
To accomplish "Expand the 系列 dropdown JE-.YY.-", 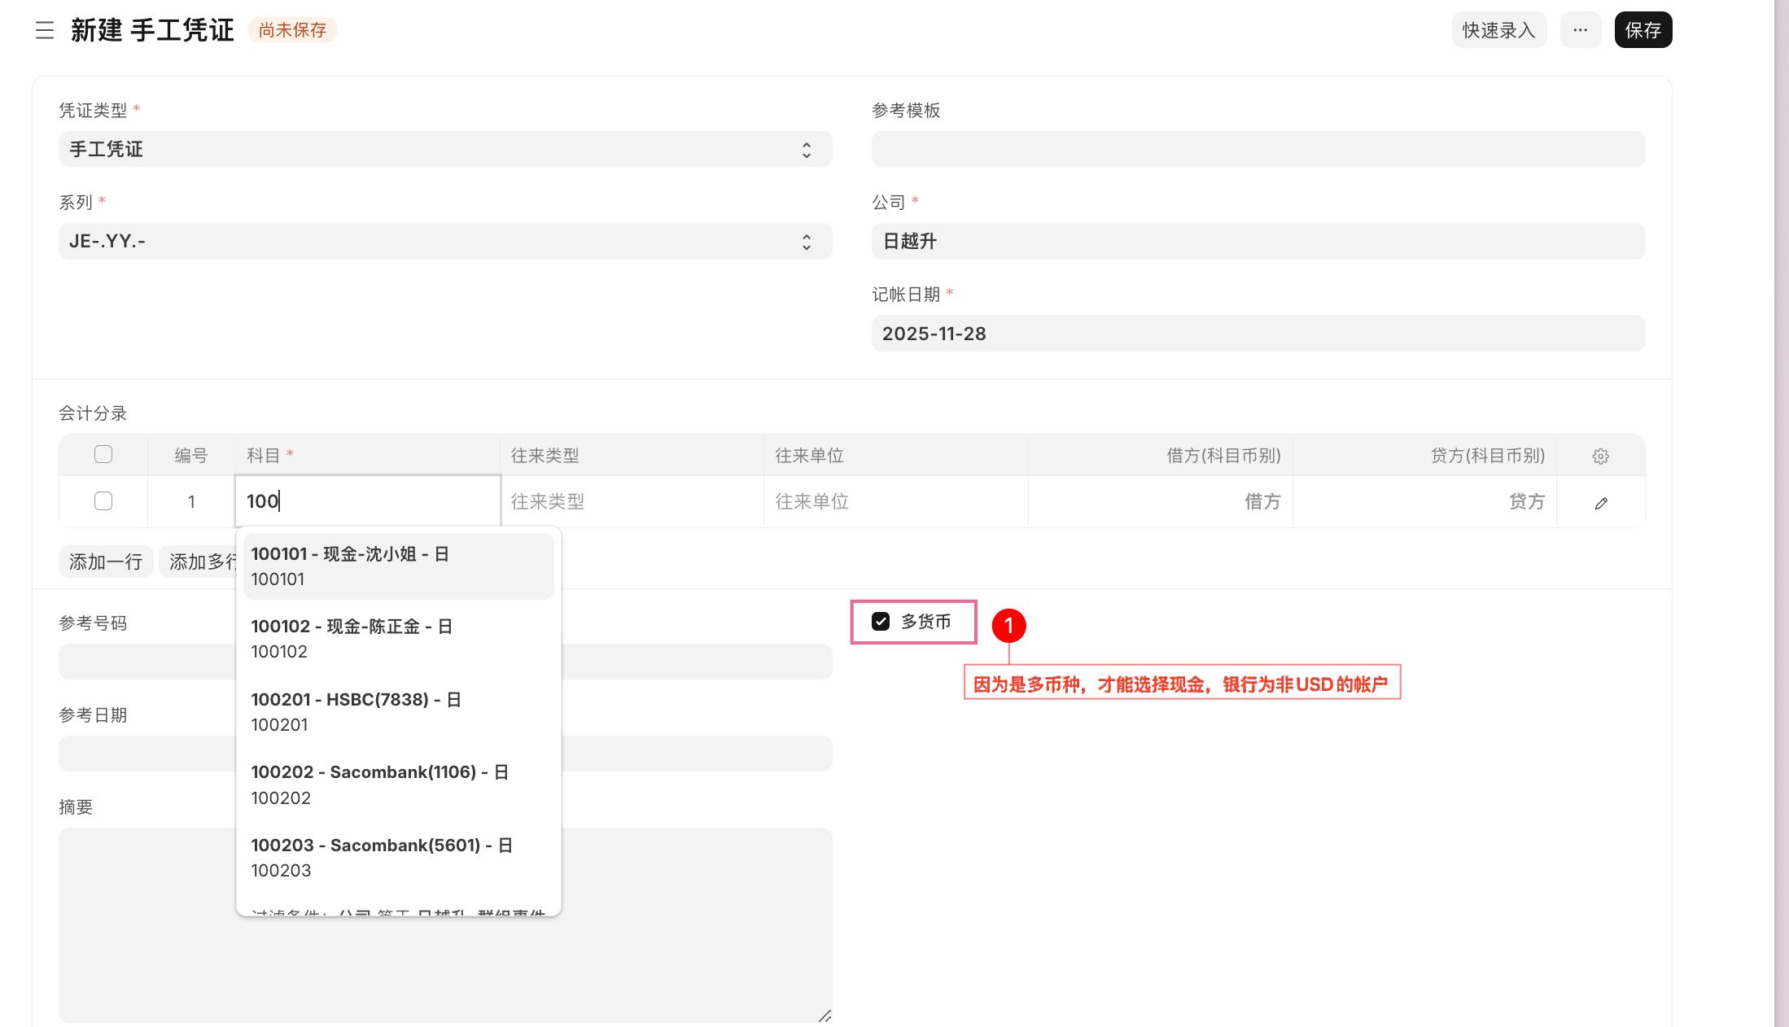I will (x=444, y=242).
